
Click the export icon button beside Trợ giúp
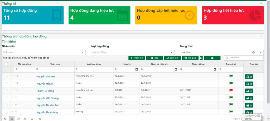tap(201, 58)
